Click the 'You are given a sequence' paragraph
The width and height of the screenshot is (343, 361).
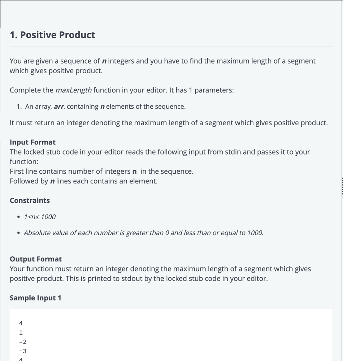[162, 66]
